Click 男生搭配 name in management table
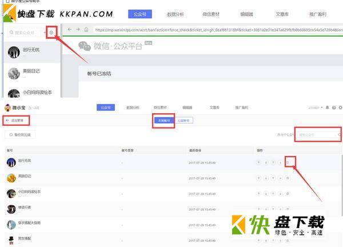 pyautogui.click(x=25, y=238)
